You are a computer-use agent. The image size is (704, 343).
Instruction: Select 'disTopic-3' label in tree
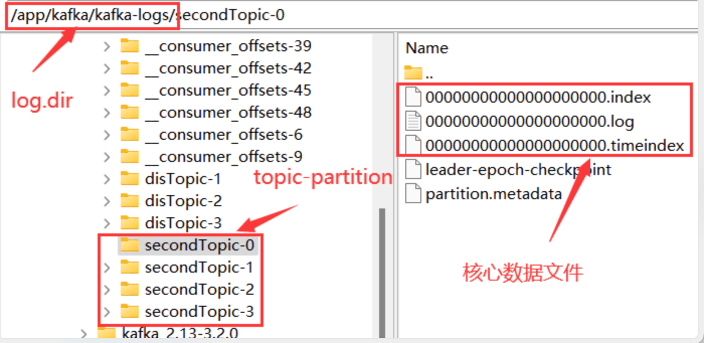coord(183,223)
